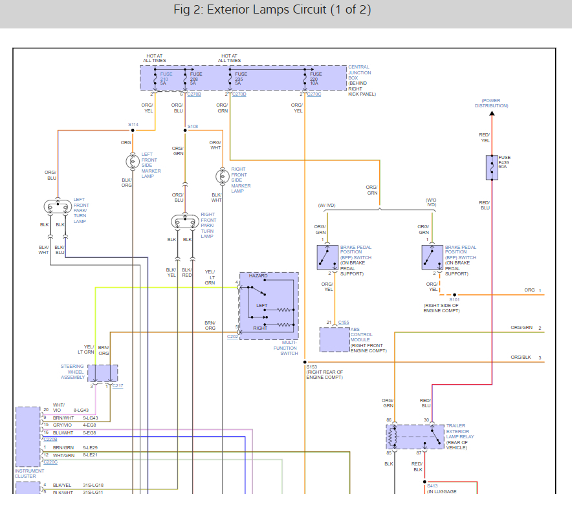Click the Fuse F438 60A symbol
The width and height of the screenshot is (572, 512).
coord(492,167)
